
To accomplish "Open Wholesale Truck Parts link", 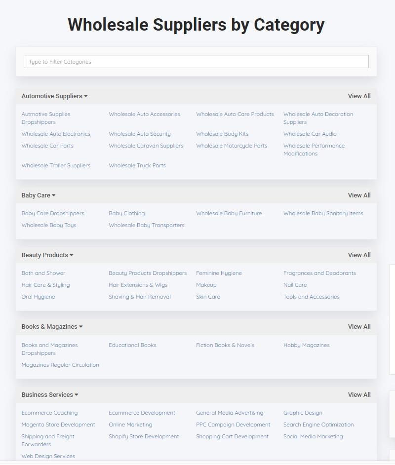I will 137,165.
